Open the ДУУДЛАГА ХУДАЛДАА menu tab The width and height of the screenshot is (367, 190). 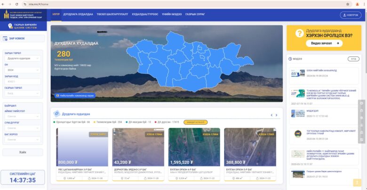(78, 15)
